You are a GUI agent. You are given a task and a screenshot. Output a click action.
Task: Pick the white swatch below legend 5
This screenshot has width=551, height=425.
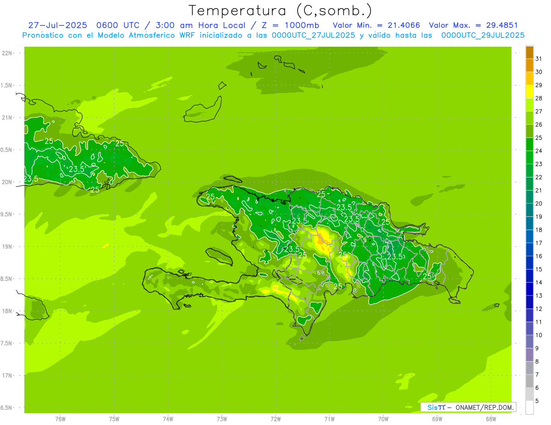pyautogui.click(x=530, y=408)
